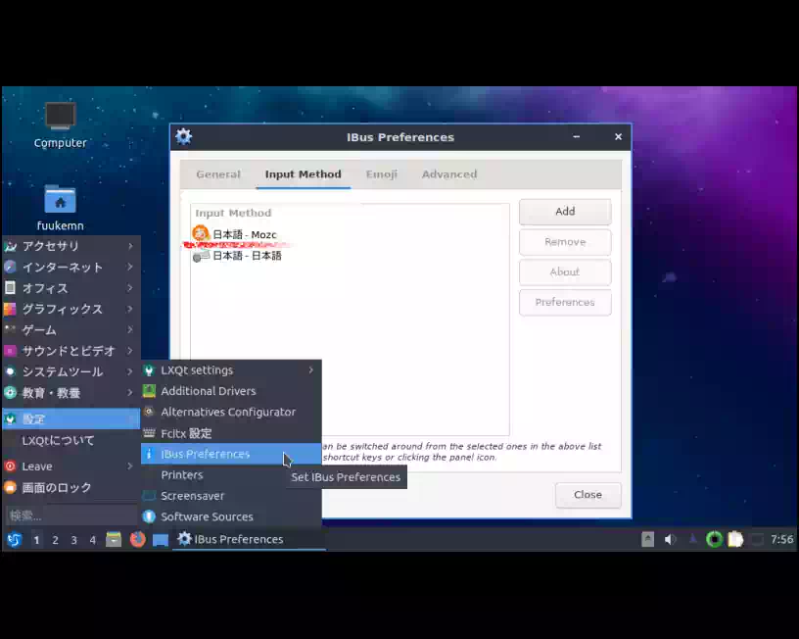Open LXQtについて menu entry

coord(71,440)
